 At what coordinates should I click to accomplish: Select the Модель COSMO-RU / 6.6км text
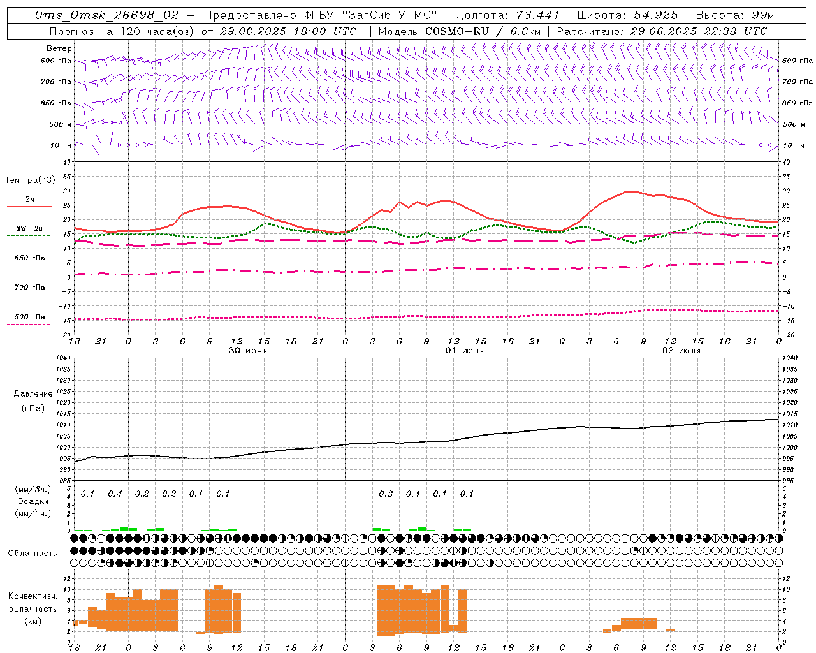460,31
